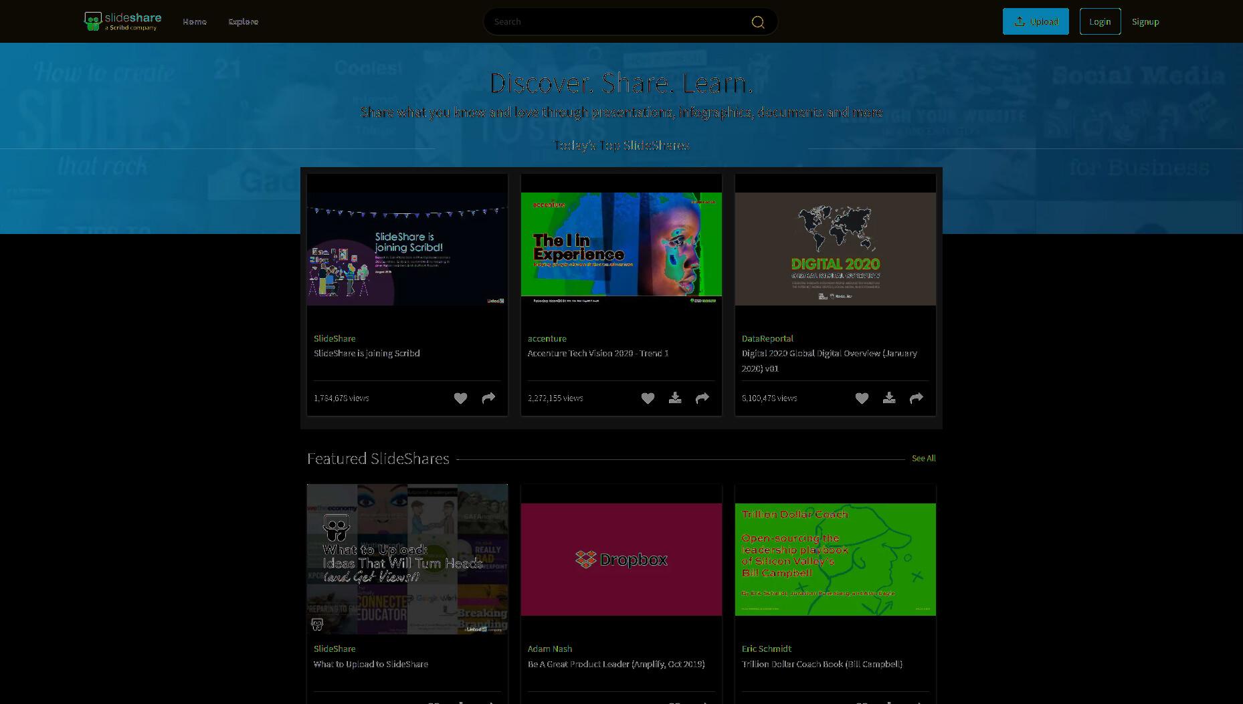This screenshot has width=1243, height=704.
Task: Share the Accenture Tech Vision 2020 slideshow
Action: [702, 398]
